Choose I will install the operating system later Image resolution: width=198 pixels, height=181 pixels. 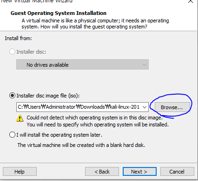(x=12, y=135)
